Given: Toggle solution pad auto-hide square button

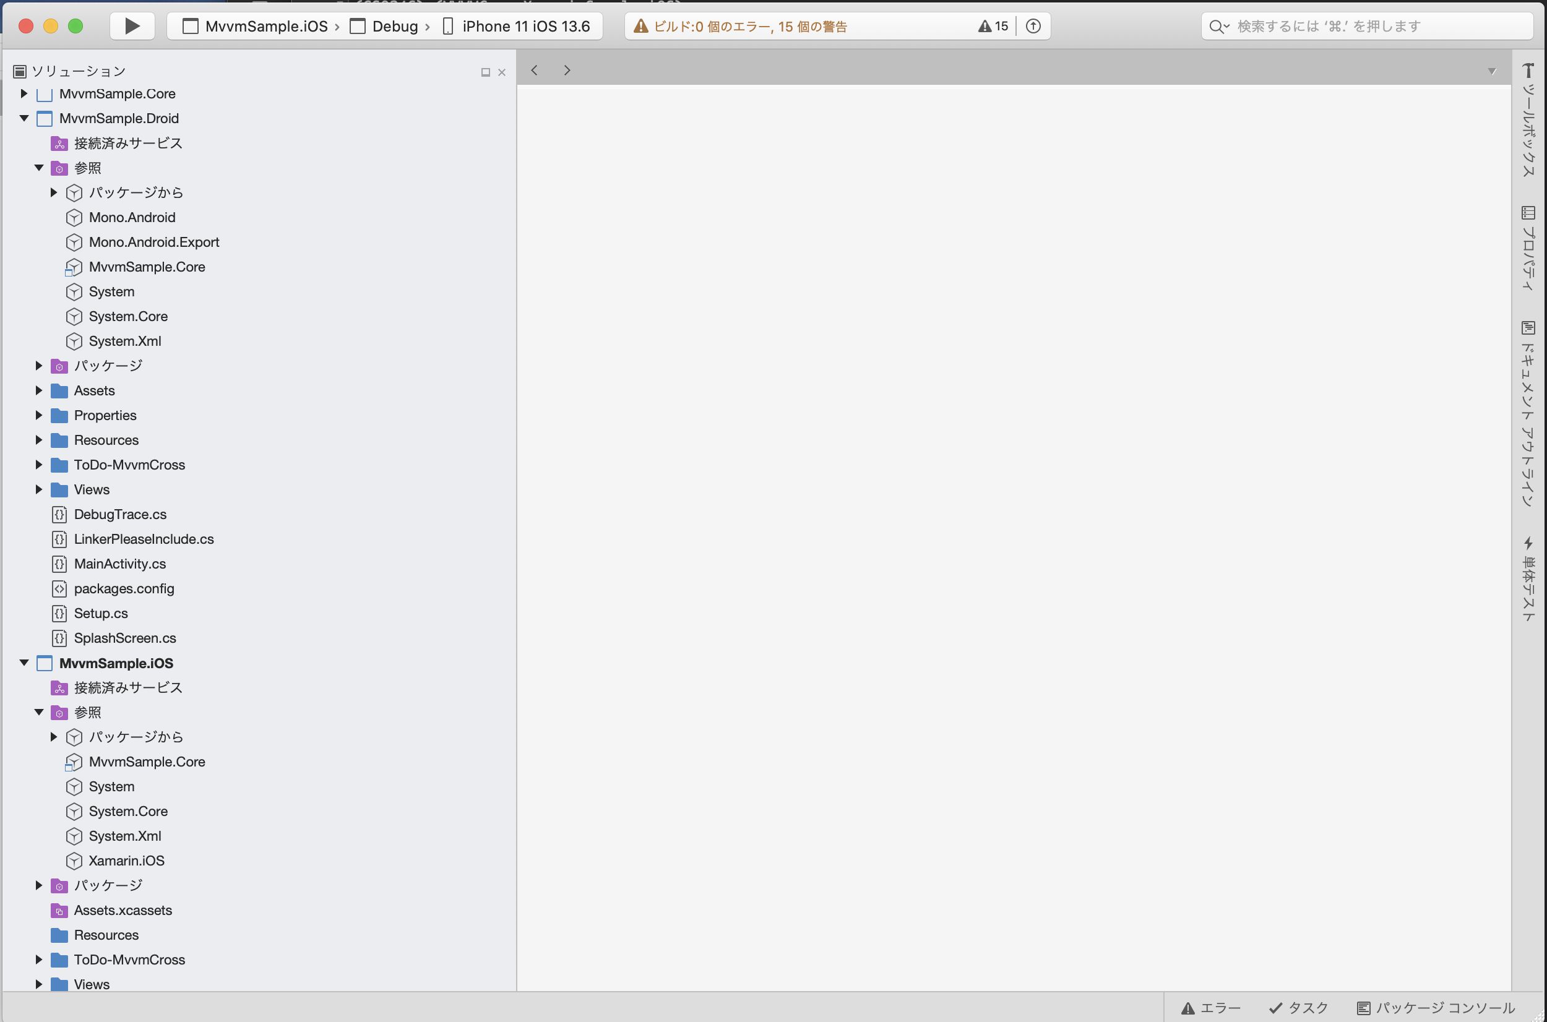Looking at the screenshot, I should [x=486, y=72].
